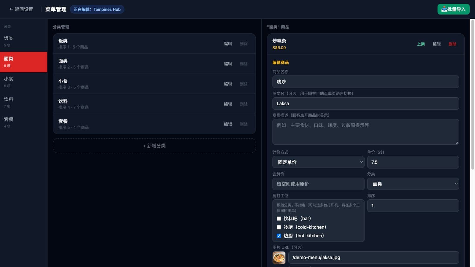
Task: Select the 面类 category in sidebar
Action: coord(23,62)
